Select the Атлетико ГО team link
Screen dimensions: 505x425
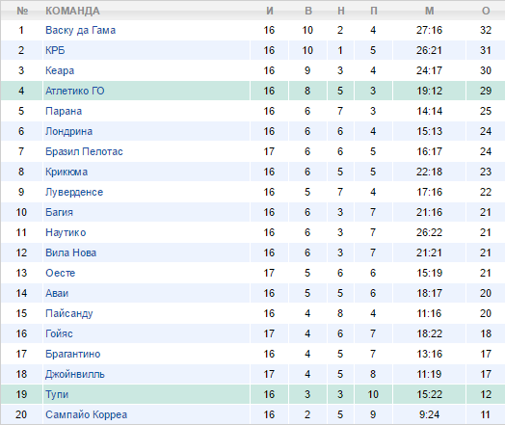(75, 91)
